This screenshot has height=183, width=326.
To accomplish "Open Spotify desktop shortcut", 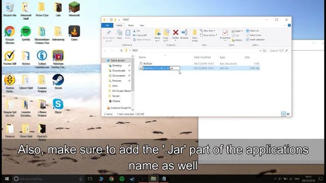I will (x=26, y=33).
